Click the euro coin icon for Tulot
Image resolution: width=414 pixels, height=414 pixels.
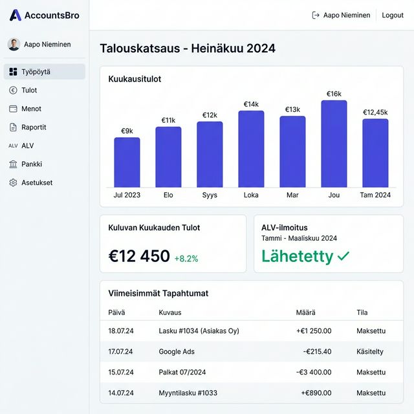(x=13, y=91)
